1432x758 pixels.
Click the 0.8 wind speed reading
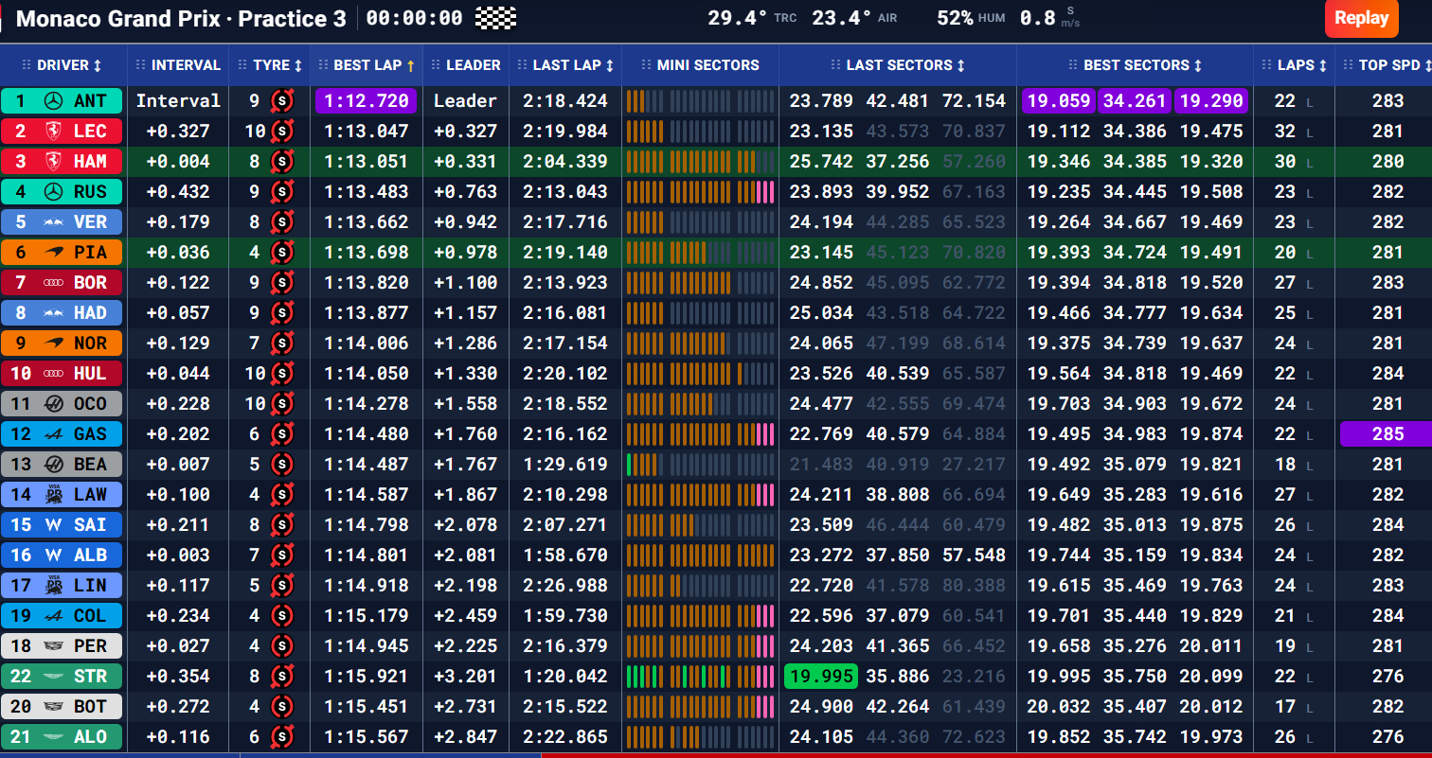1038,18
